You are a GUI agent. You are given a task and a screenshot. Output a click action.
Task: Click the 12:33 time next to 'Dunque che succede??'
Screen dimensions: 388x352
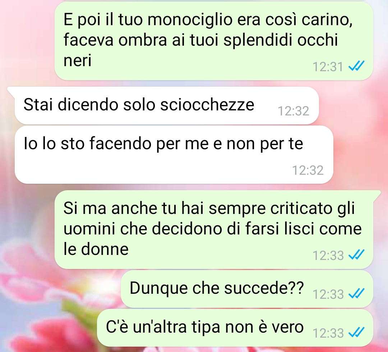click(x=328, y=294)
